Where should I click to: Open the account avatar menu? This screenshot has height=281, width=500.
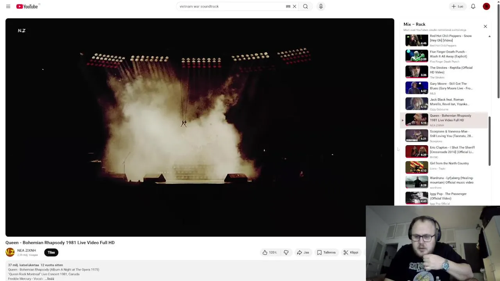(x=486, y=6)
